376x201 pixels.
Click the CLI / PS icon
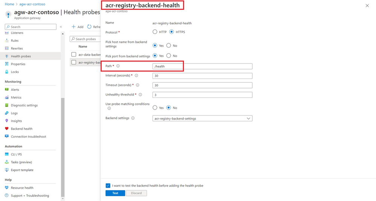(7, 154)
